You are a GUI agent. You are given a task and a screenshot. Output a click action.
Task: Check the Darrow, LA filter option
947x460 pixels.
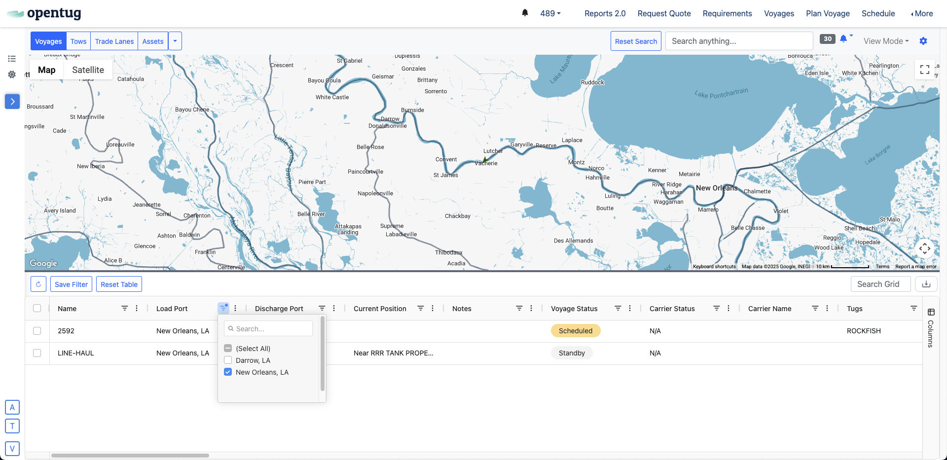228,360
